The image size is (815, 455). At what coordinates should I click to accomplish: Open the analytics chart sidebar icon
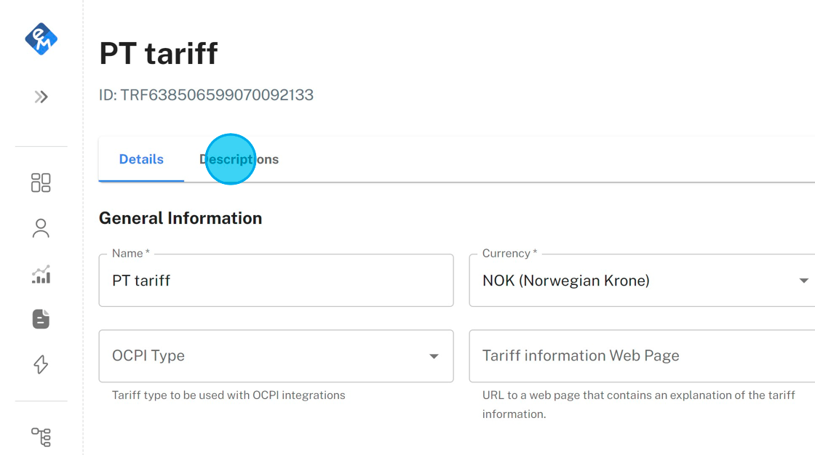pyautogui.click(x=41, y=274)
